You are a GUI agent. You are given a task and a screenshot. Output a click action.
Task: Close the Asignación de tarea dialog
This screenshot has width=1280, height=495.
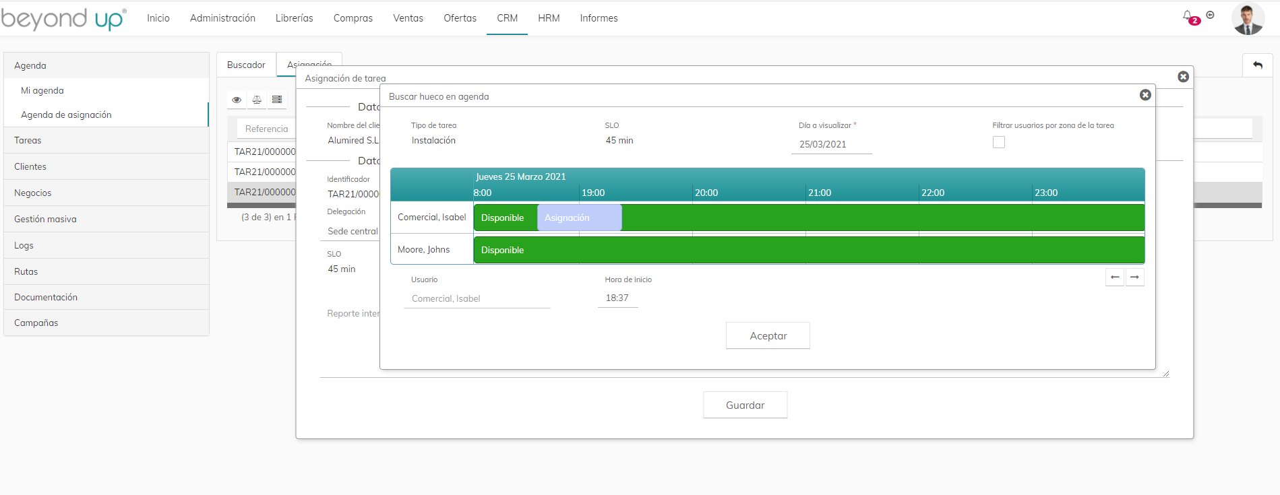pyautogui.click(x=1183, y=77)
